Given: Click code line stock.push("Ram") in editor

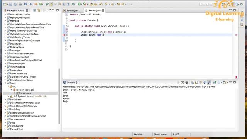Looking at the screenshot, I should point(92,35).
